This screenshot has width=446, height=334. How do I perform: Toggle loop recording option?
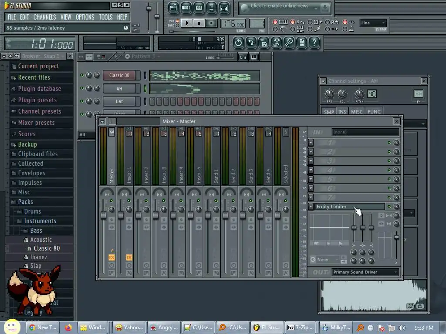[x=328, y=22]
